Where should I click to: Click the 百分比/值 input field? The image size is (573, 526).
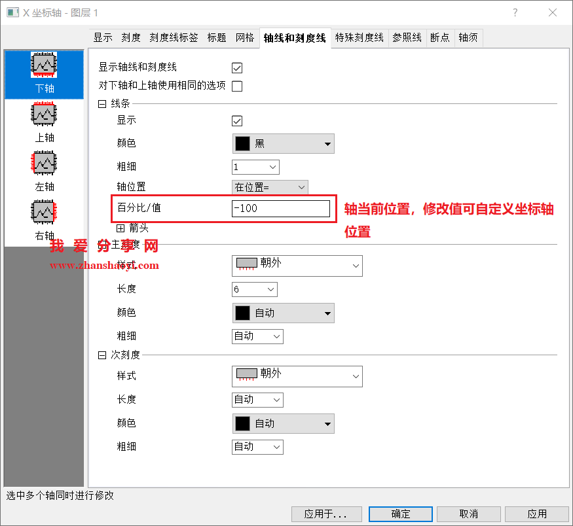click(x=282, y=208)
